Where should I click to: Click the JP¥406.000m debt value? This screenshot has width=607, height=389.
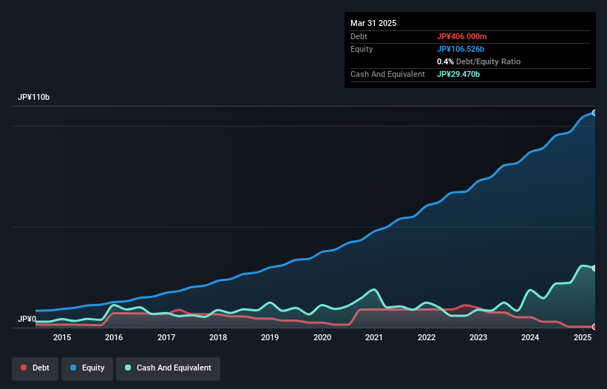[462, 36]
